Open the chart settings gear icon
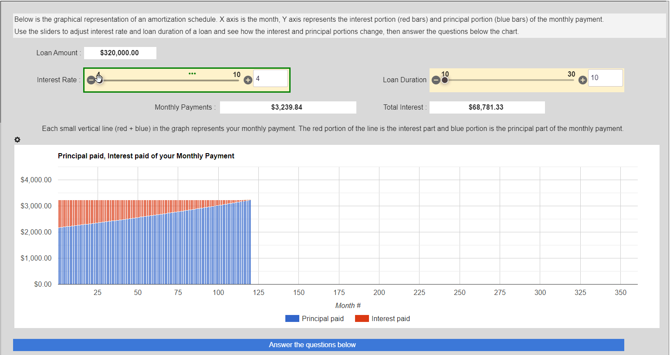 17,140
